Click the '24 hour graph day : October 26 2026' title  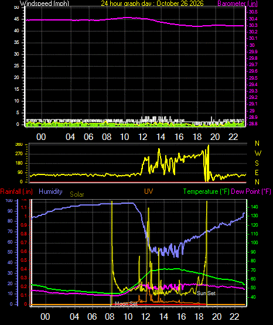pyautogui.click(x=152, y=4)
